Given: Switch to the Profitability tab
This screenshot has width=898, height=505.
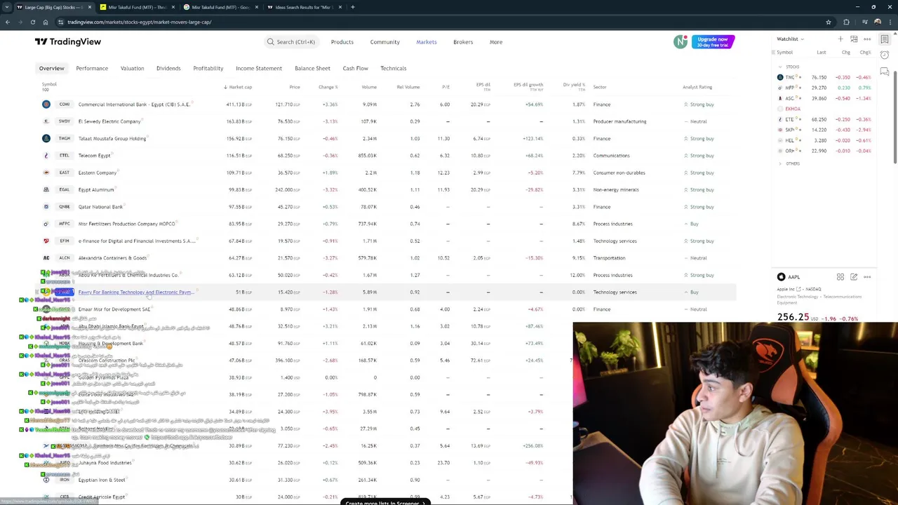Looking at the screenshot, I should point(208,68).
